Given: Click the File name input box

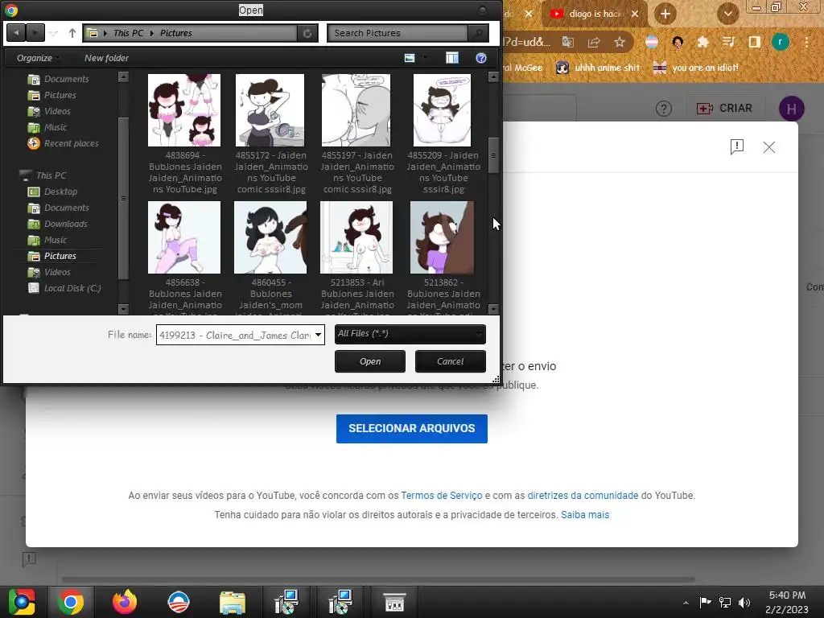Looking at the screenshot, I should tap(235, 335).
